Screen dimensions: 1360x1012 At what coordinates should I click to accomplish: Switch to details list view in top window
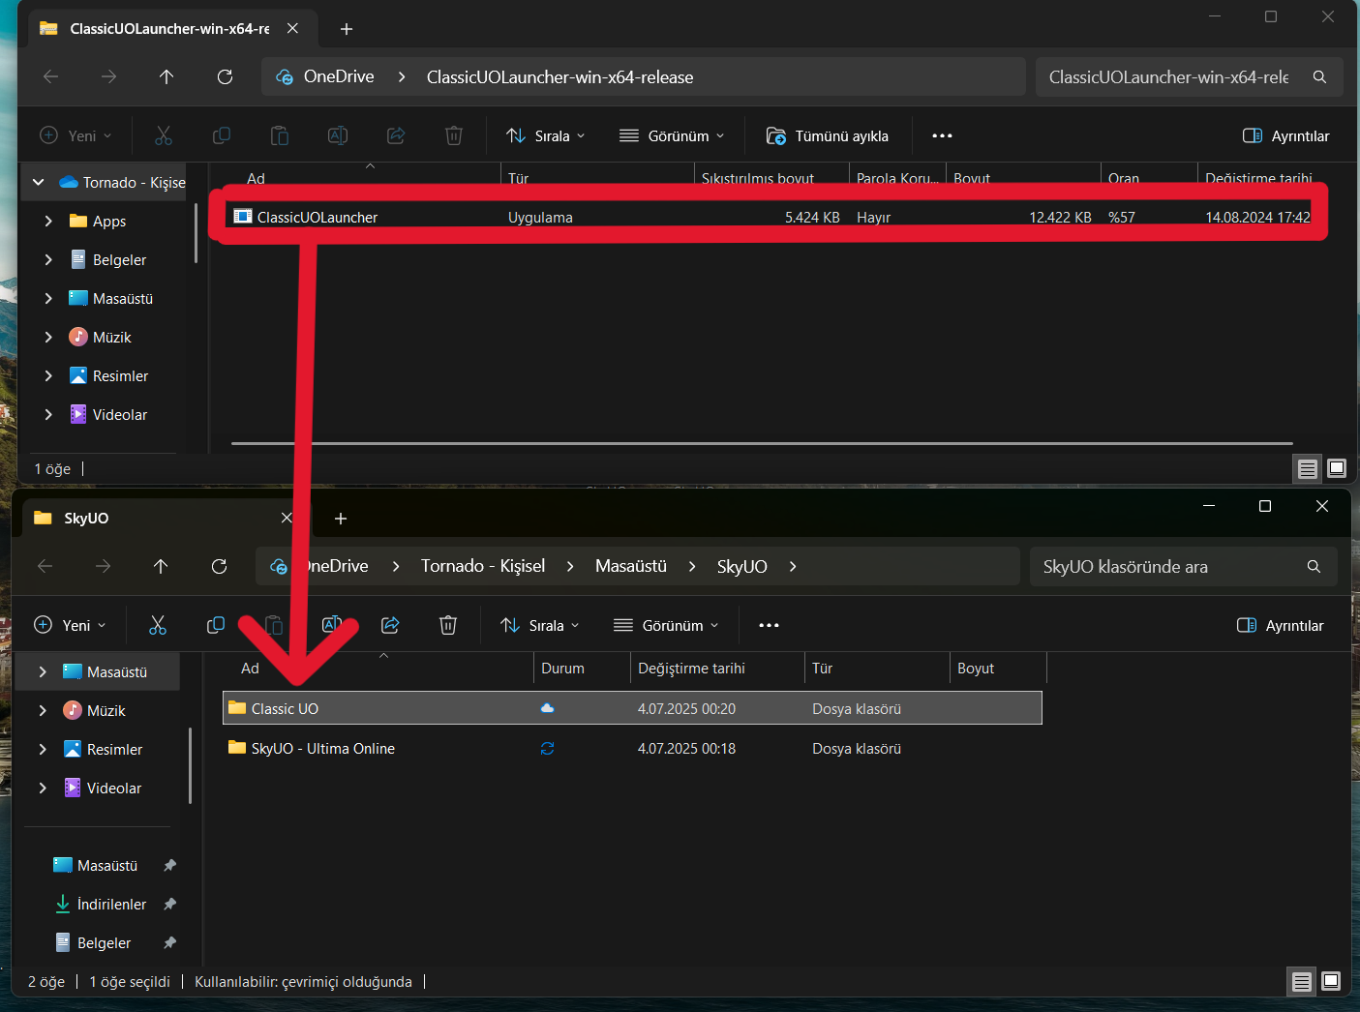click(x=1307, y=468)
